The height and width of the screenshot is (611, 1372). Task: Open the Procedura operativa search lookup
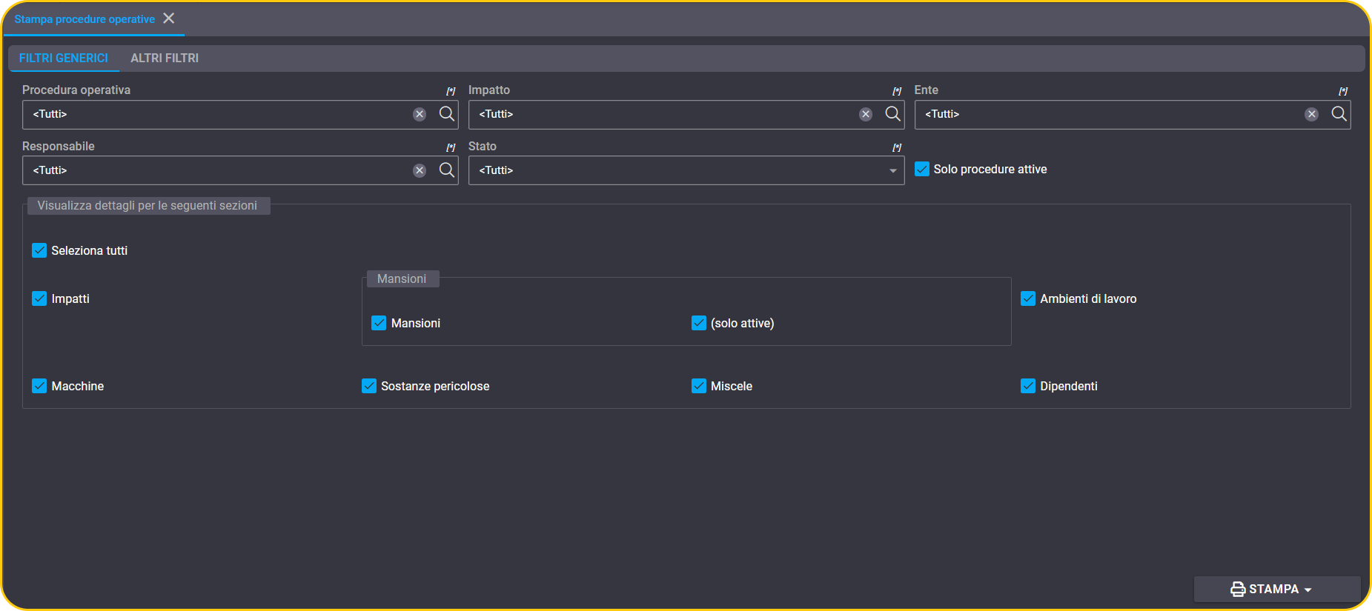[x=447, y=114]
